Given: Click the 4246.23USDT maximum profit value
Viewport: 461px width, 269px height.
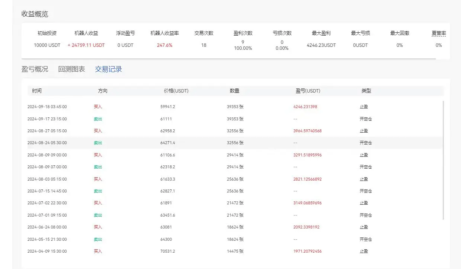Looking at the screenshot, I should pos(321,45).
